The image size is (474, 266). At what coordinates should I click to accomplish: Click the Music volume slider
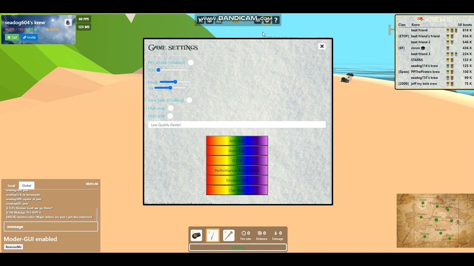pyautogui.click(x=175, y=82)
